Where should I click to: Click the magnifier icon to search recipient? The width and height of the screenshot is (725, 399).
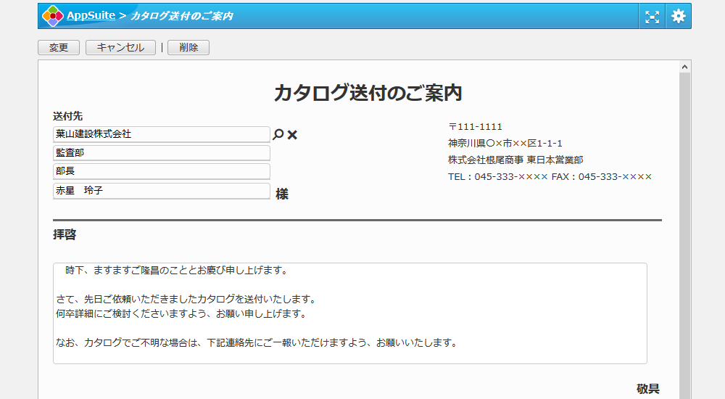coord(278,134)
